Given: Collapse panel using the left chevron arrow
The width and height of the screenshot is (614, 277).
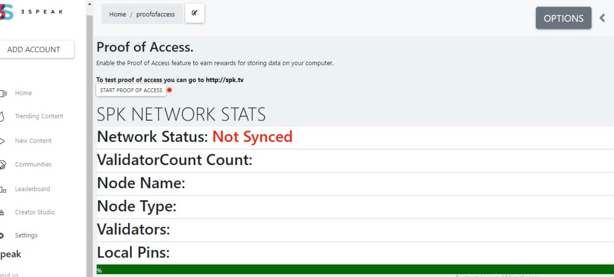Looking at the screenshot, I should pos(602,18).
